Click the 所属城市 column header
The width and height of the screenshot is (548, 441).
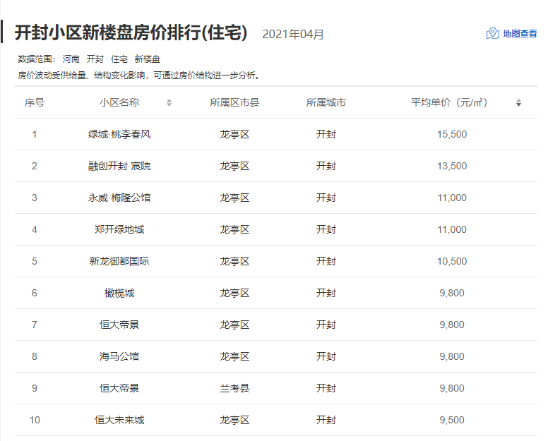326,103
